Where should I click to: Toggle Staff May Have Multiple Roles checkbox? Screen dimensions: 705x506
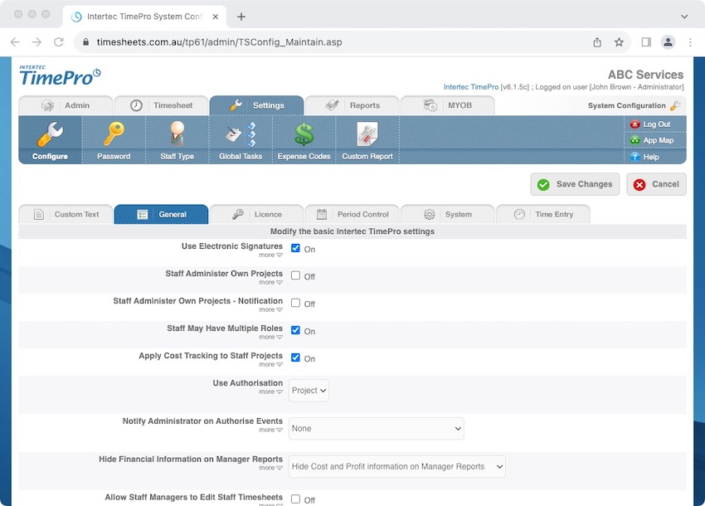pos(295,331)
